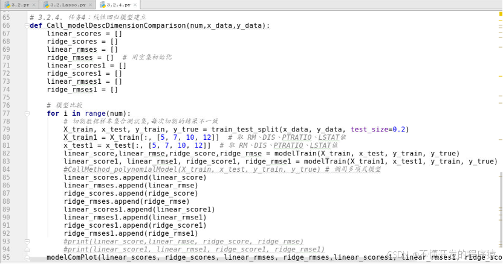This screenshot has height=264, width=503.
Task: Click the commented CallMethod_polynomialModel line
Action: coord(222,169)
